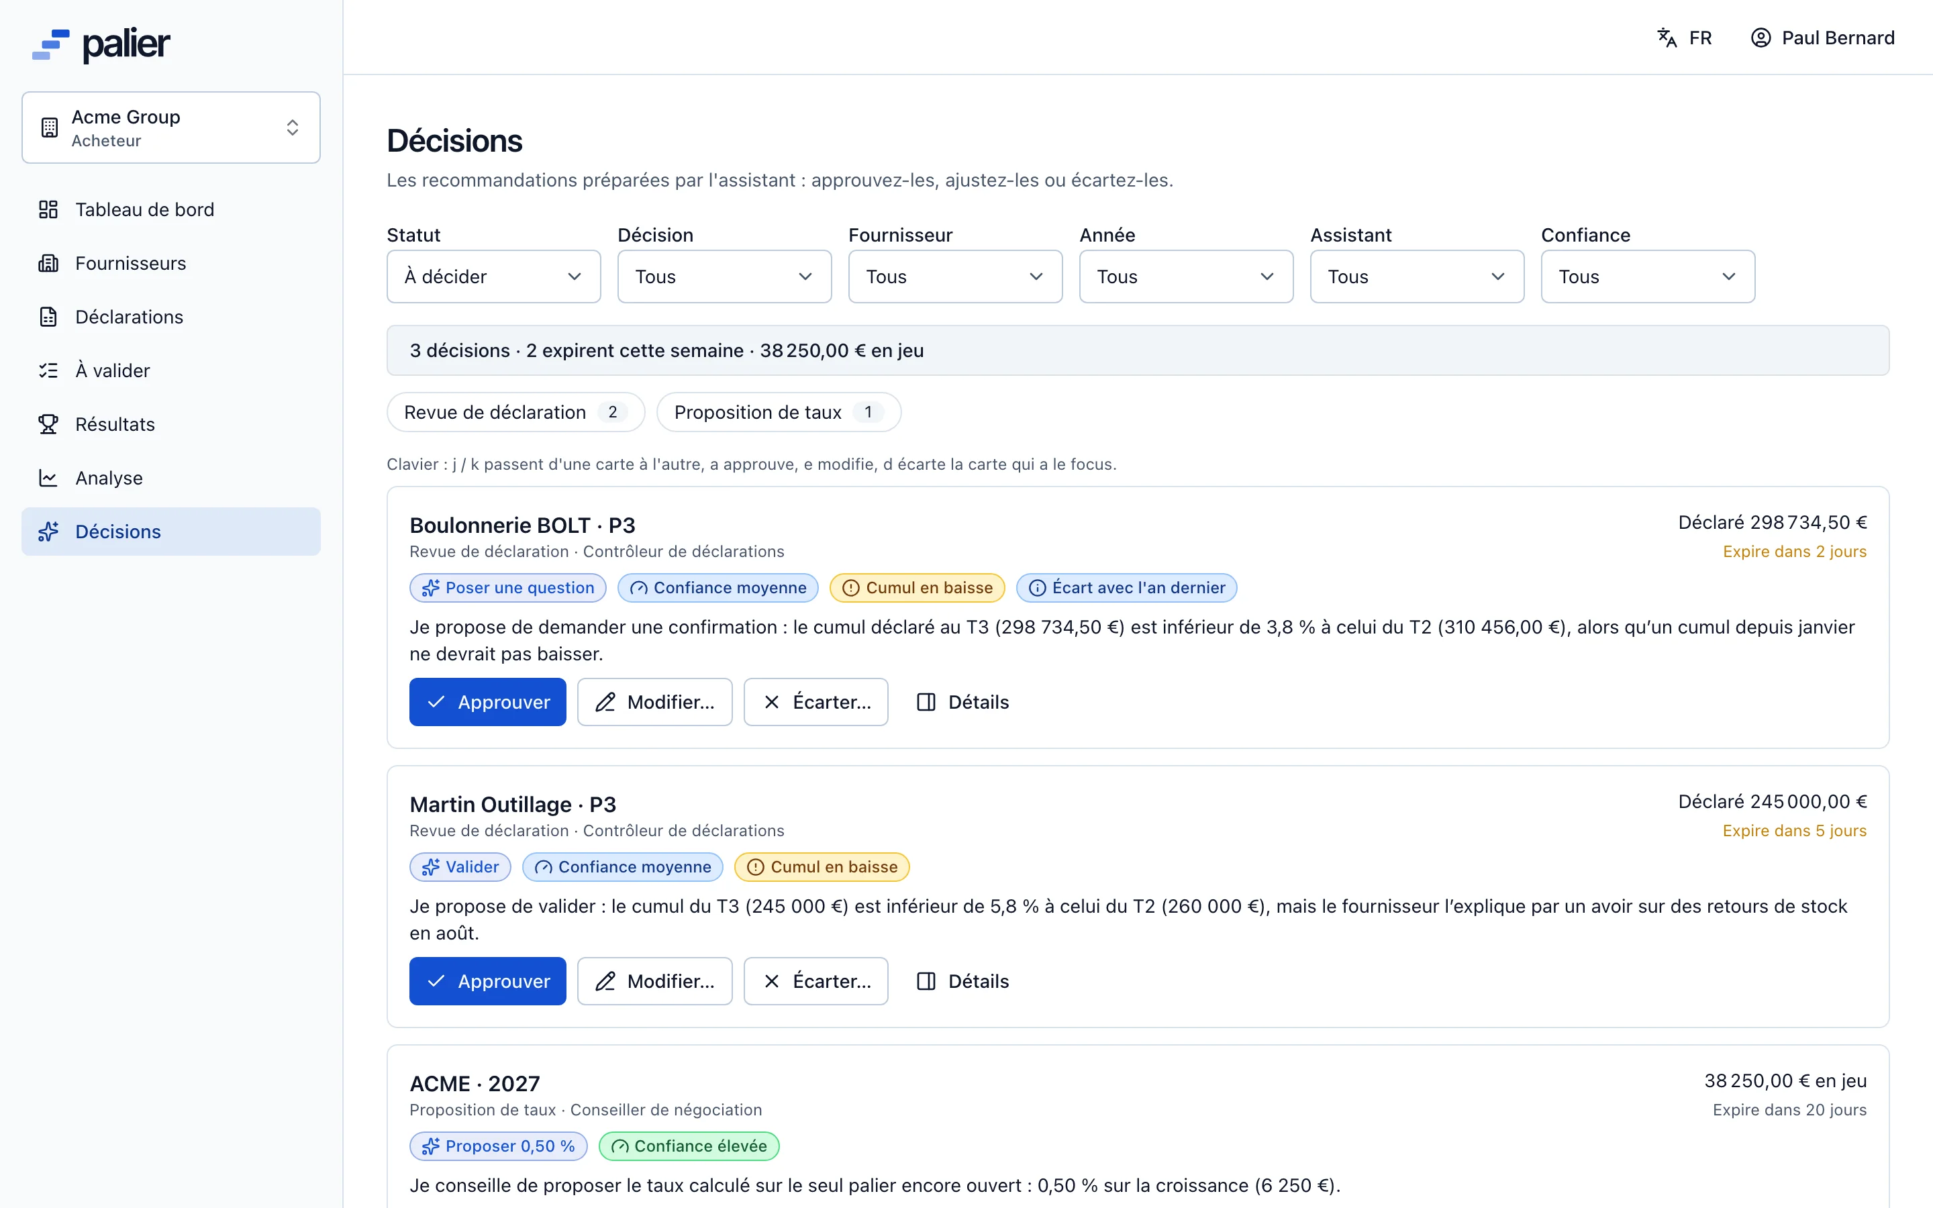Click the Décisions sparkle icon in sidebar
Viewport: 1933px width, 1208px height.
point(48,532)
